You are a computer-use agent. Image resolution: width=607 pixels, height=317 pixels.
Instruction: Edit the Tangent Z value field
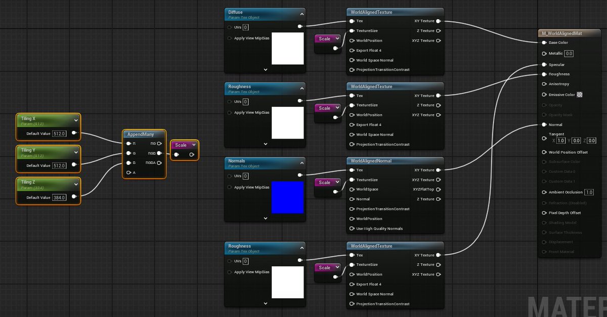(591, 141)
